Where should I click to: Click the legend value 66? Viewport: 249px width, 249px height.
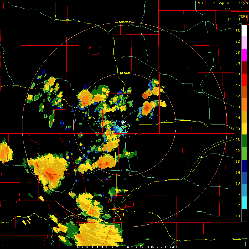[238, 30]
